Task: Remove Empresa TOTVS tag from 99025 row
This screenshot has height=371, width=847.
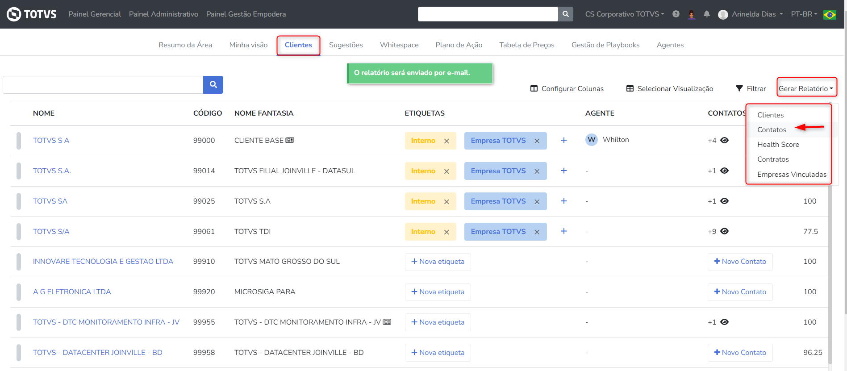Action: pos(537,202)
